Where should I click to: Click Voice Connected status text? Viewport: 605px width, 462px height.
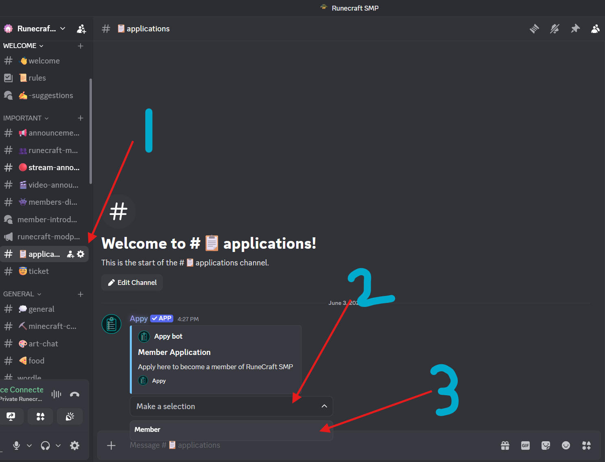click(x=22, y=390)
